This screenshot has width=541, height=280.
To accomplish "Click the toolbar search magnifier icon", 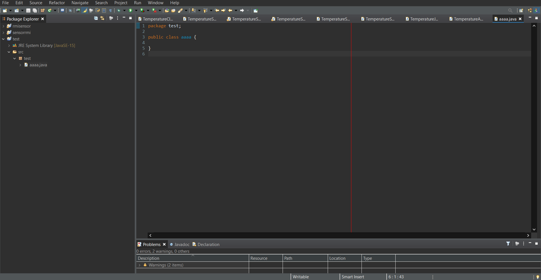I will coord(510,10).
